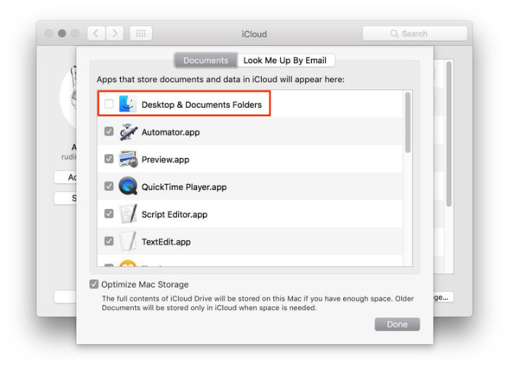Click the Done button
509x369 pixels.
click(397, 324)
